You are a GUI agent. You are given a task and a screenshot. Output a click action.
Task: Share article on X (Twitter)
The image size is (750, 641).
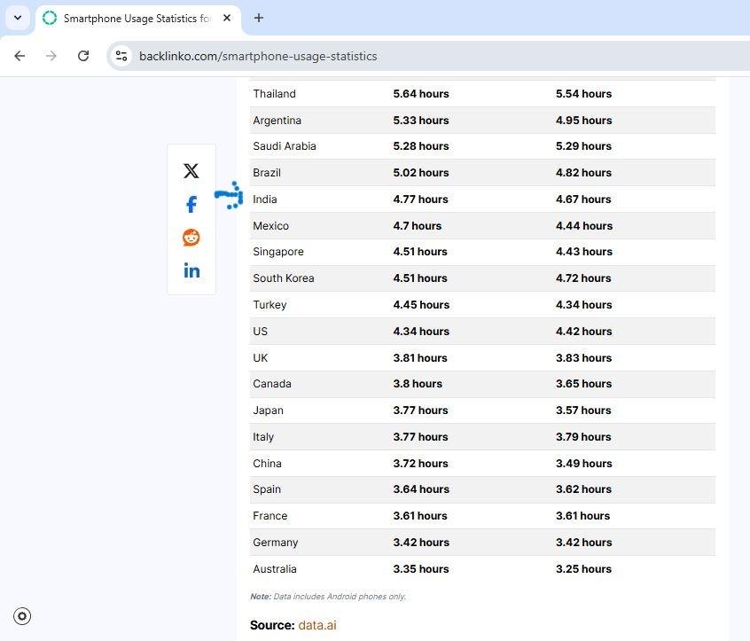191,171
